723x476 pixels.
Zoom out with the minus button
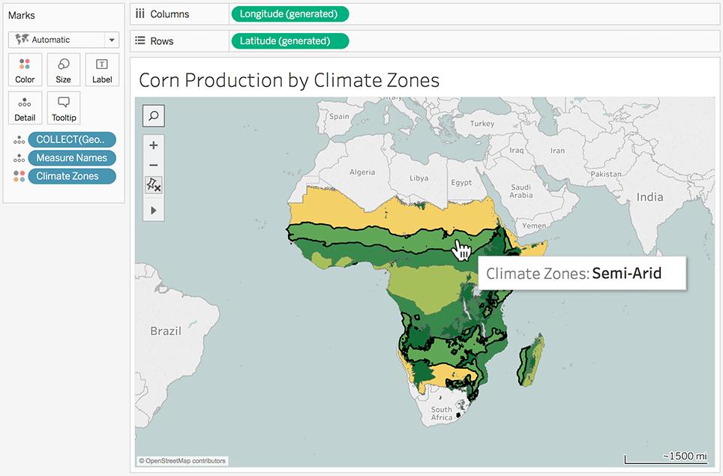pos(154,165)
